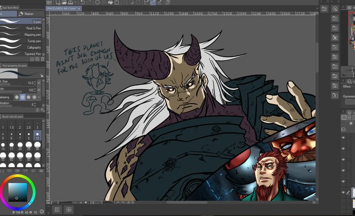The height and width of the screenshot is (216, 355).
Task: Click the edit-note icon right of the canvas
Action: (324, 9)
